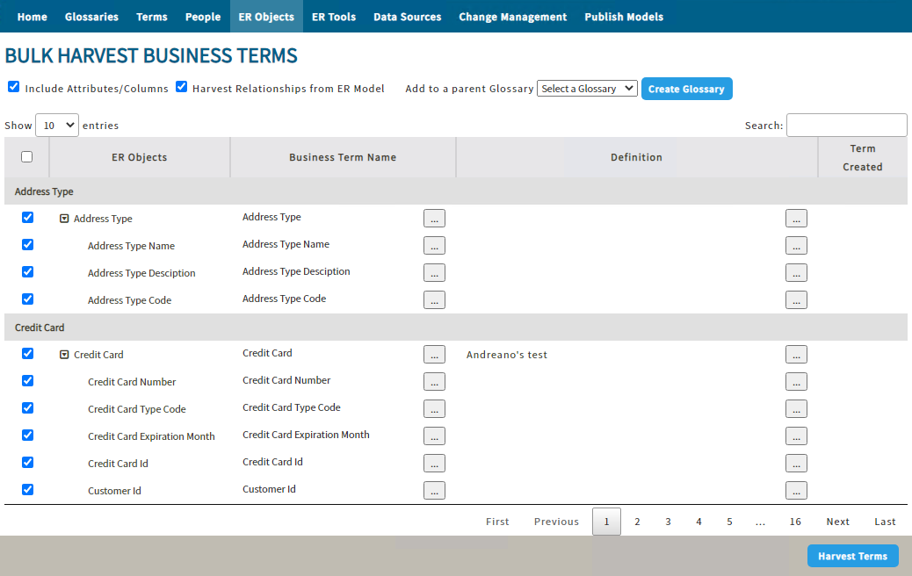Go to page 16 of results
This screenshot has height=576, width=912.
click(795, 522)
